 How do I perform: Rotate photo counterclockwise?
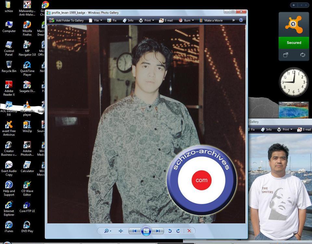[170, 231]
